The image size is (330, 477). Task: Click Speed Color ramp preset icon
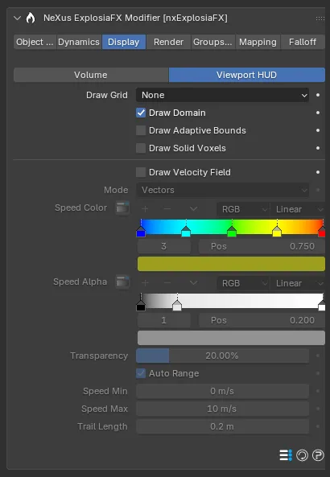tap(122, 208)
